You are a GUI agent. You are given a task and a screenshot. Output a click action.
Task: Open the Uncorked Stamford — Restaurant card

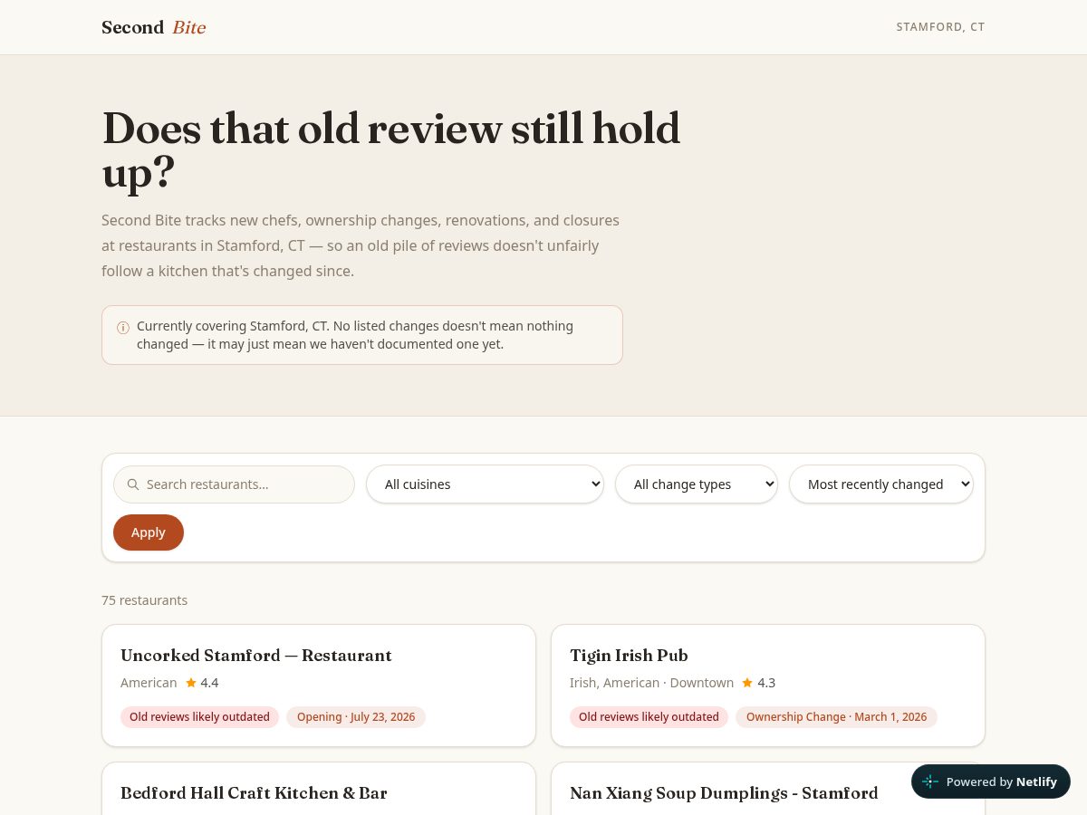[x=319, y=686]
